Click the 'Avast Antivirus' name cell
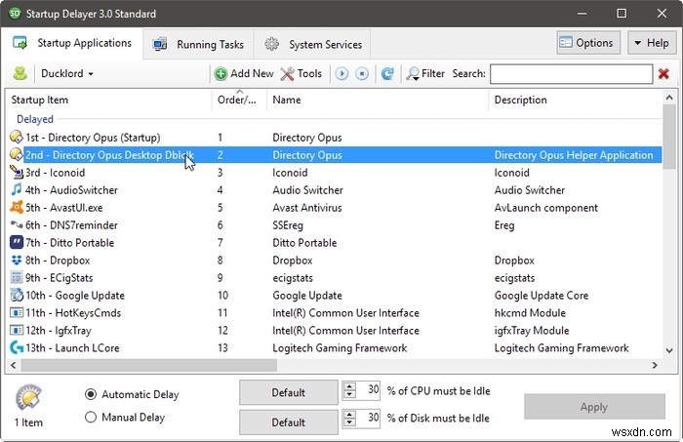683x442 pixels. pos(307,208)
